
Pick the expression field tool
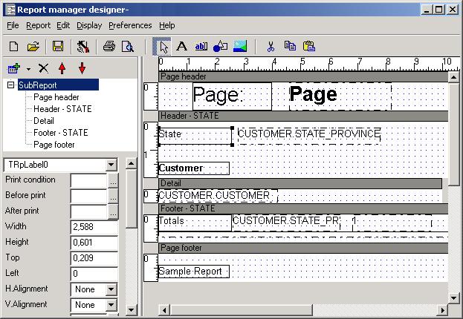pyautogui.click(x=201, y=46)
